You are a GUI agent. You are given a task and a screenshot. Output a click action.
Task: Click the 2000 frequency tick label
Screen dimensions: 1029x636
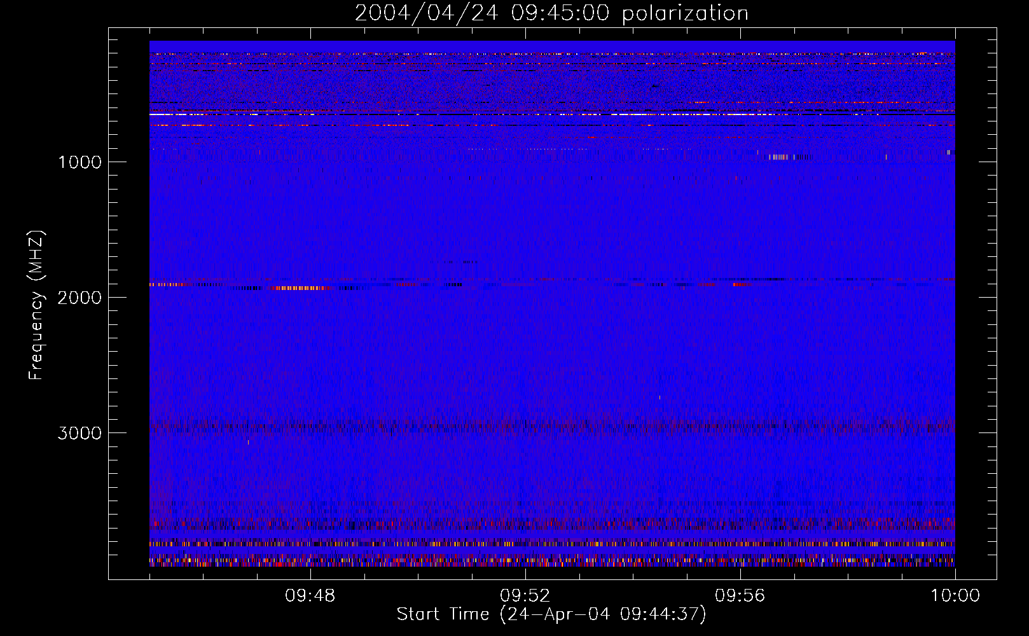click(x=79, y=298)
